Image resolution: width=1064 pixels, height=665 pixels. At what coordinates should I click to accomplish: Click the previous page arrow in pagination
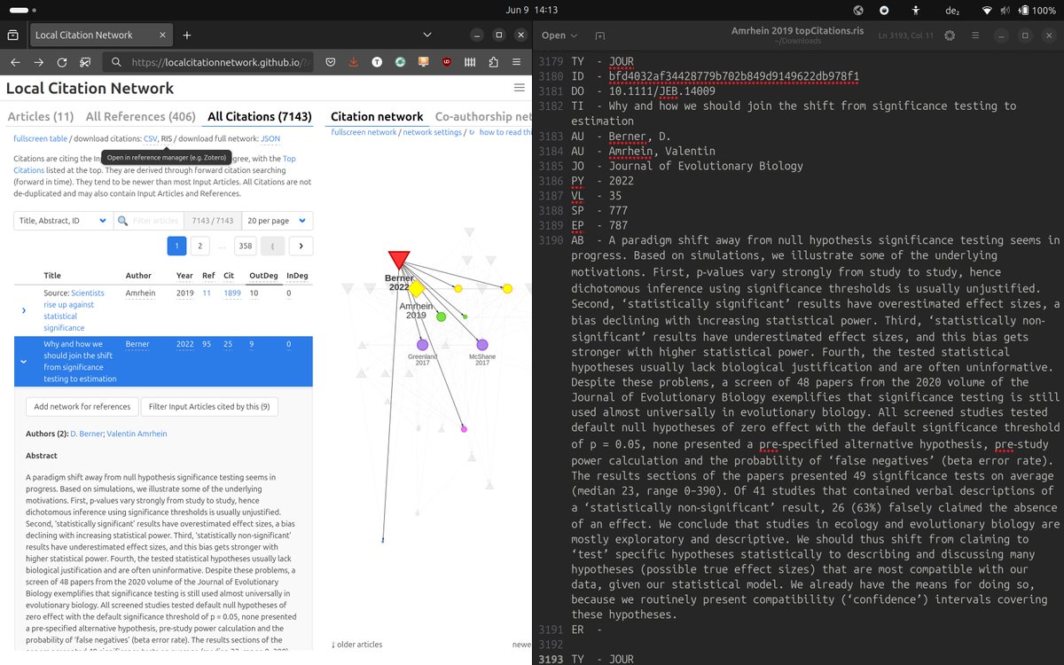[x=273, y=246]
